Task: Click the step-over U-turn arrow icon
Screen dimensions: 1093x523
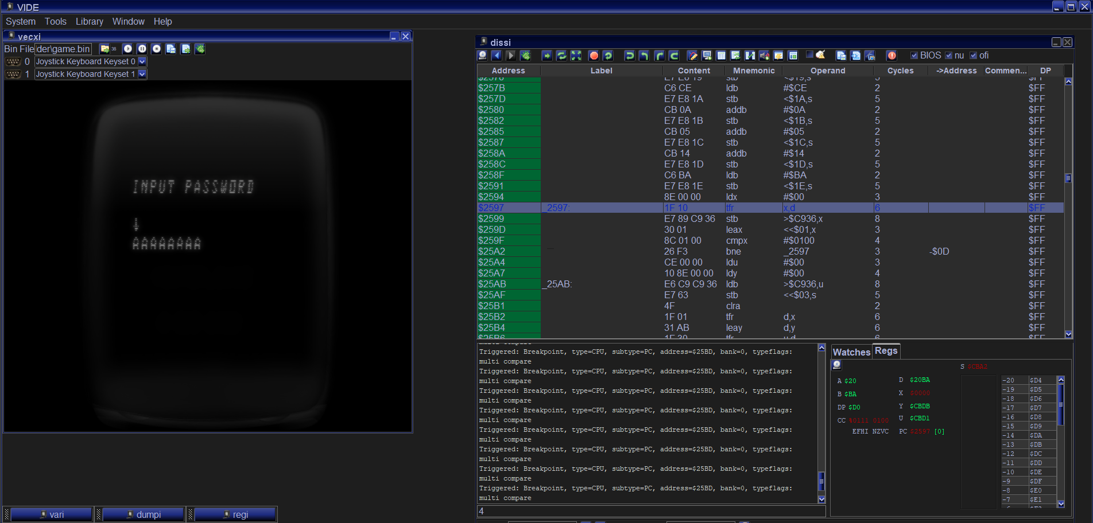Action: pos(630,56)
